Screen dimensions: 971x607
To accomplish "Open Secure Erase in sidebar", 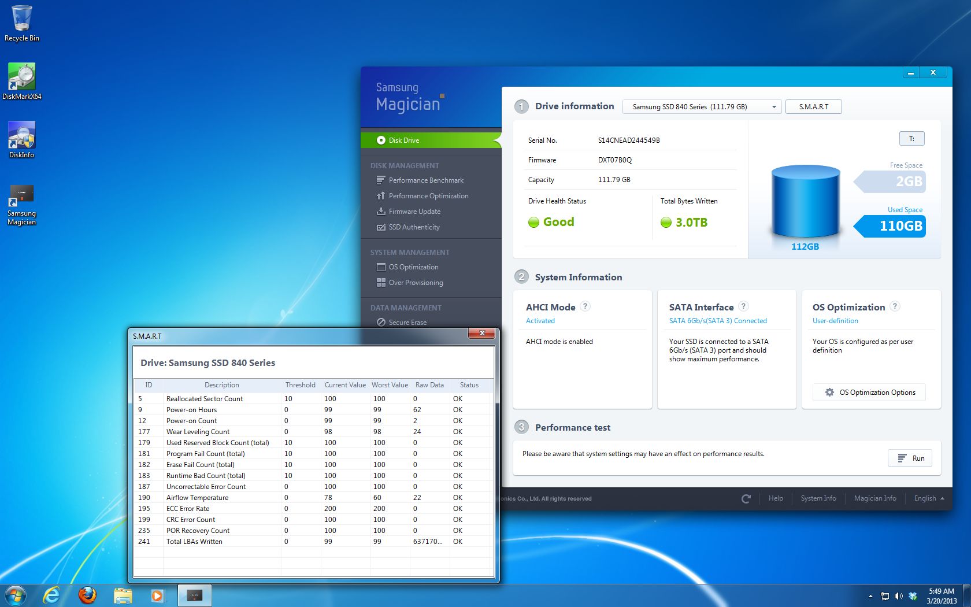I will tap(407, 323).
